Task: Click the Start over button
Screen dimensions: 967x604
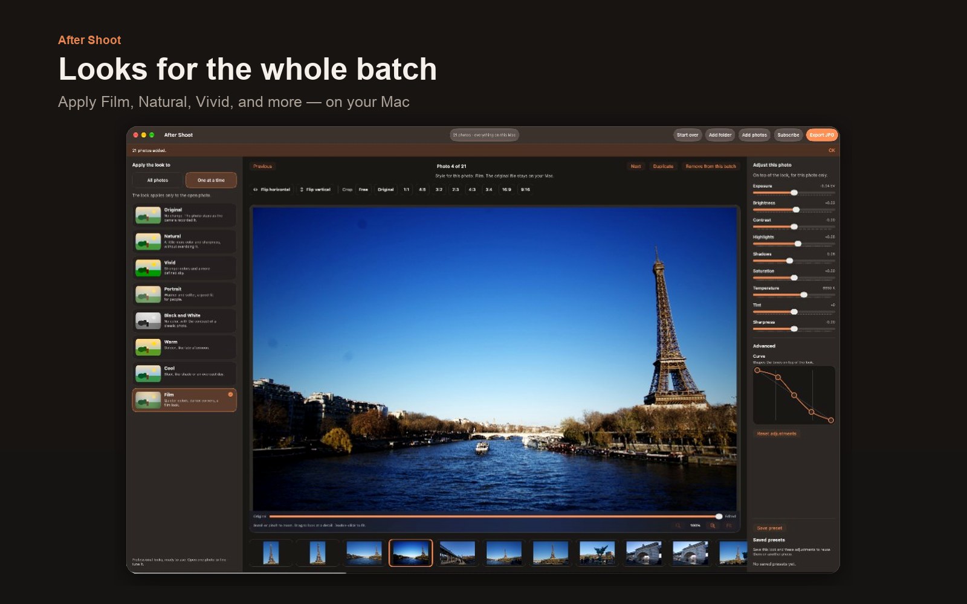Action: (x=687, y=135)
